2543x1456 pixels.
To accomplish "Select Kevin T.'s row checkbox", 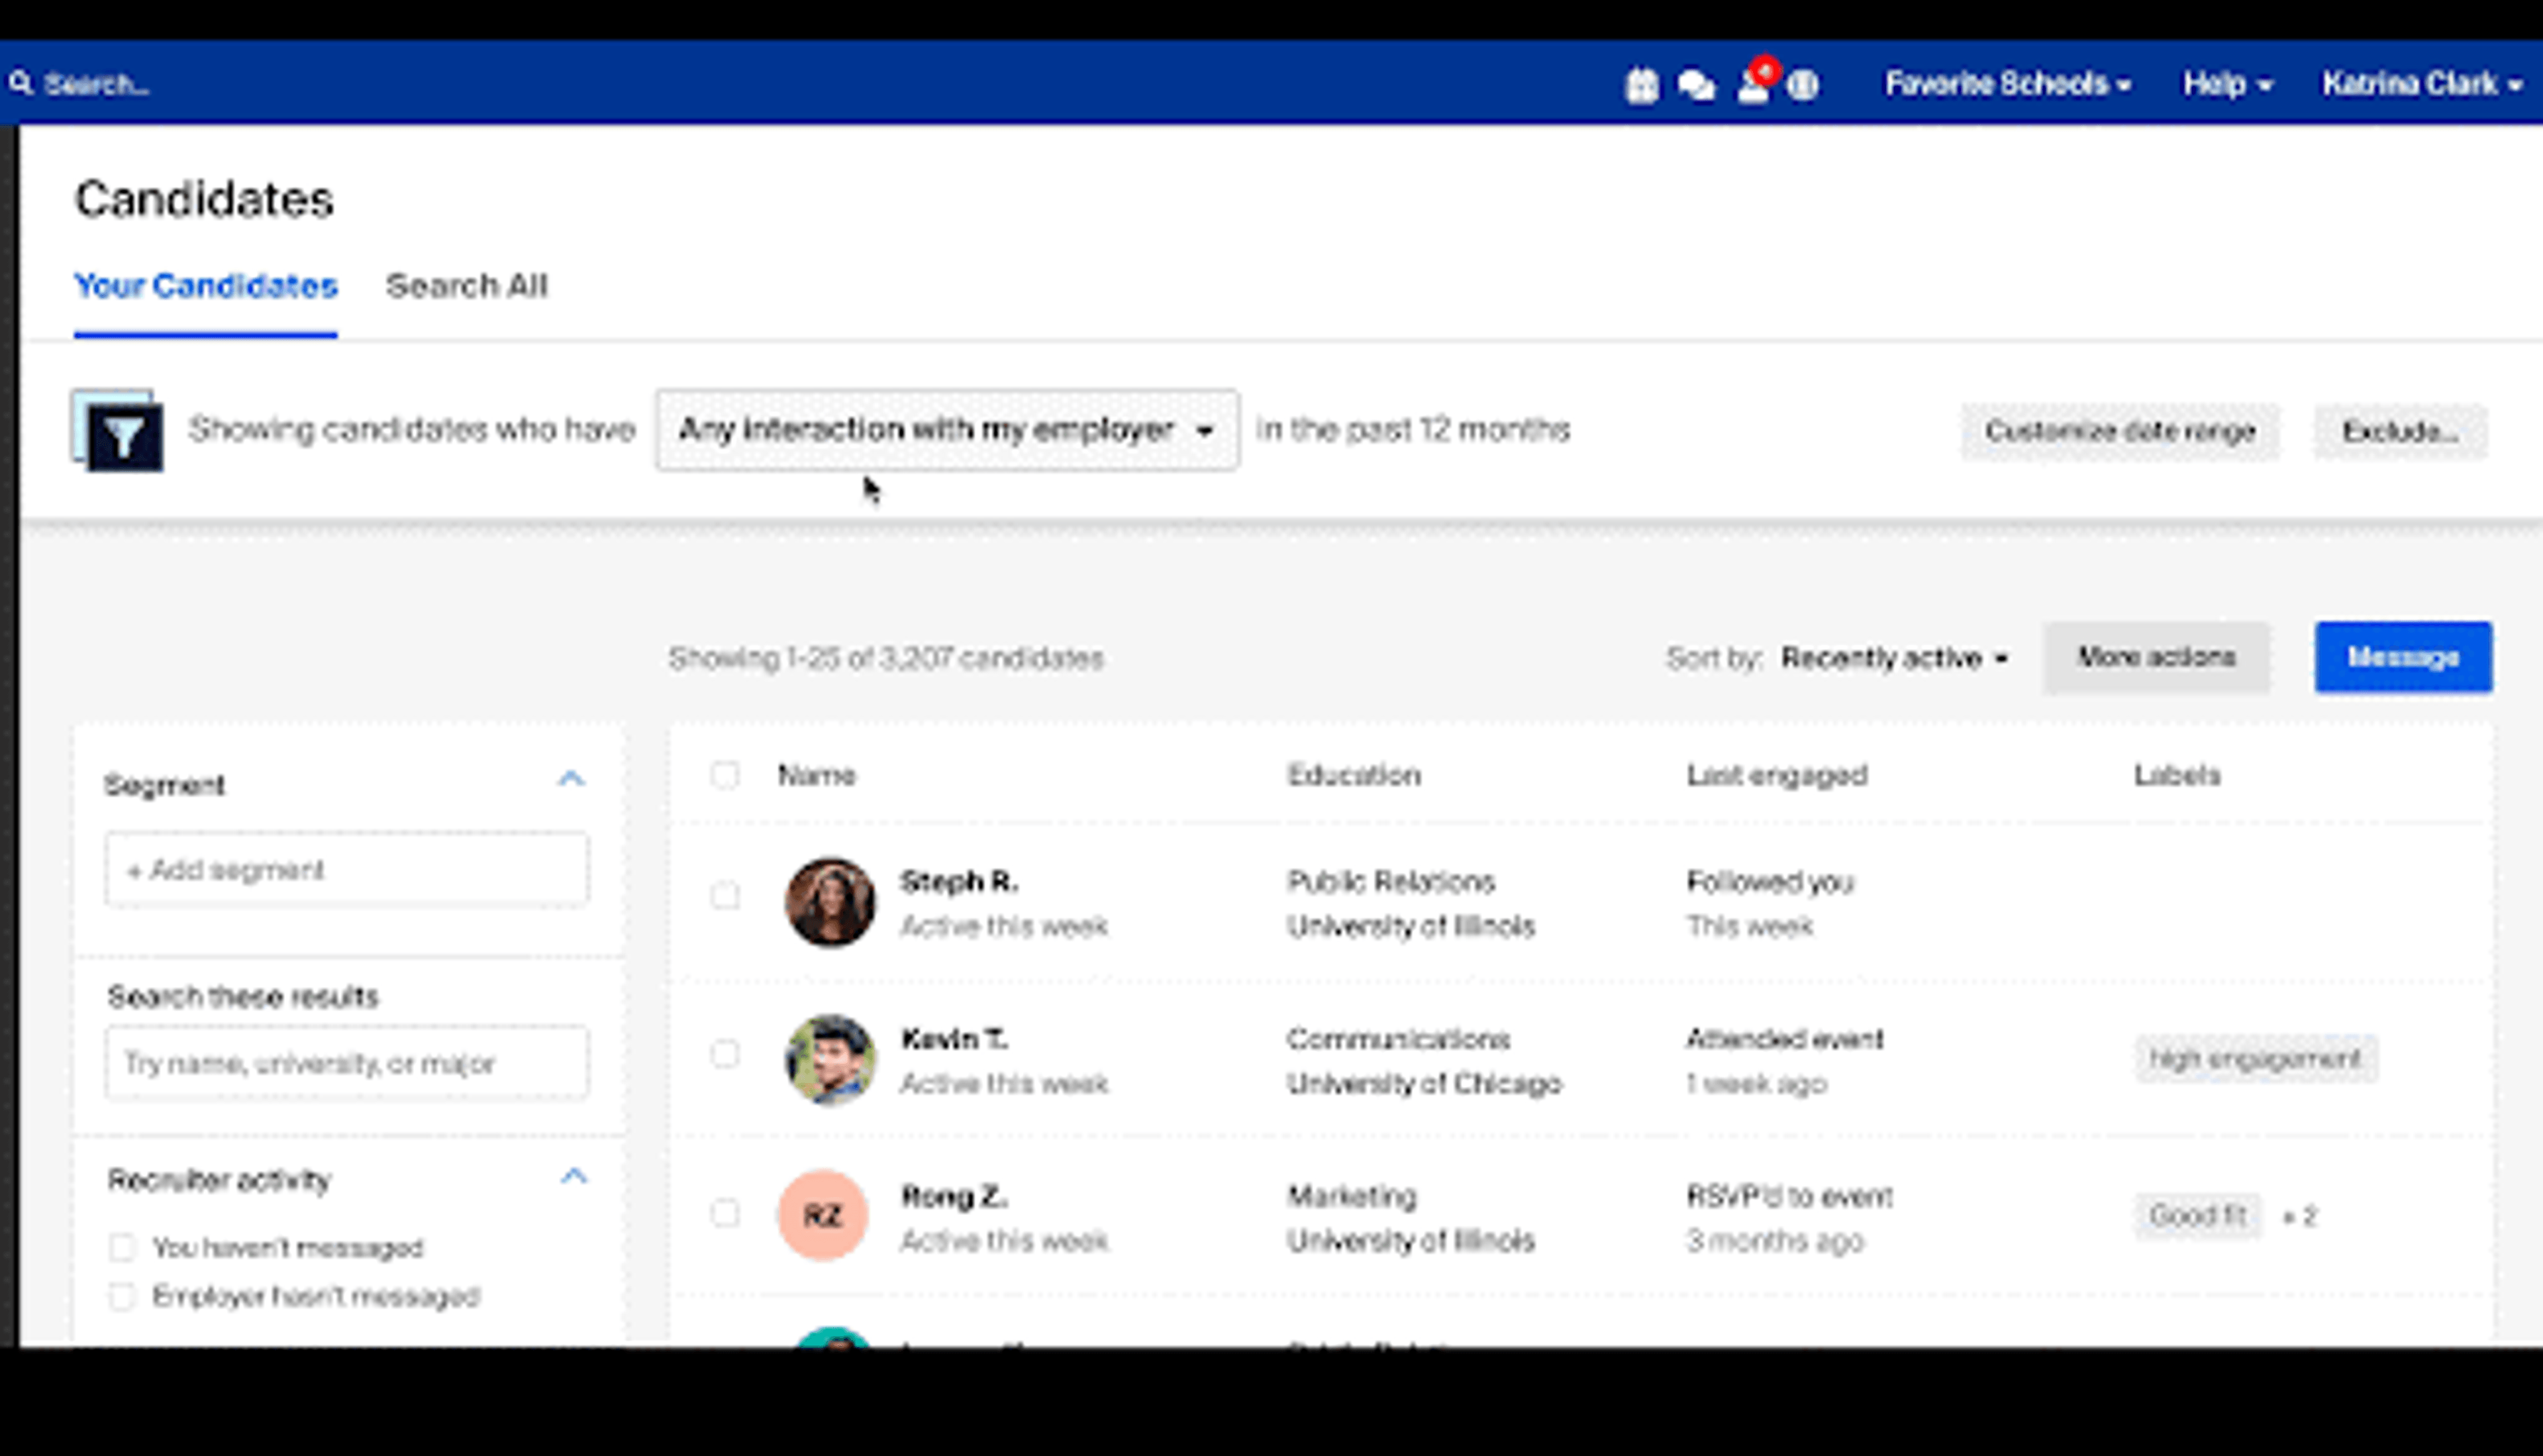I will [724, 1054].
